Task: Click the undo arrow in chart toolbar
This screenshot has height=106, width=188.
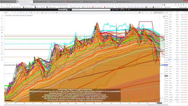Action: pyautogui.click(x=52, y=13)
